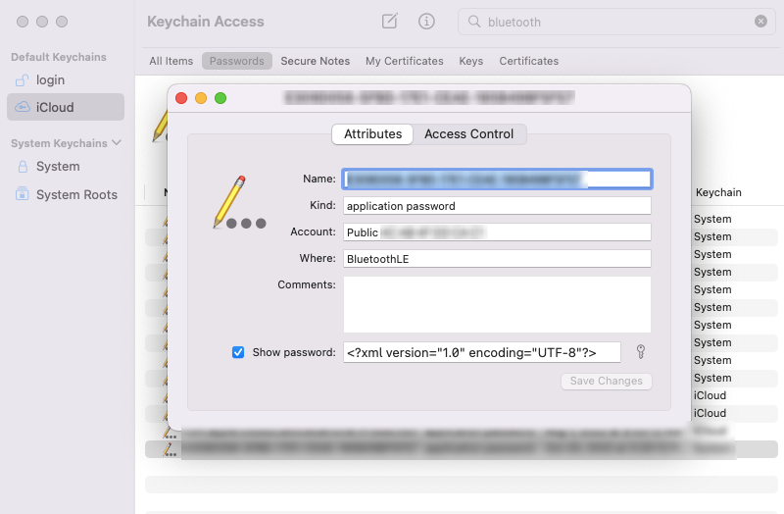784x514 pixels.
Task: Open the Password Assistant key icon
Action: click(641, 352)
